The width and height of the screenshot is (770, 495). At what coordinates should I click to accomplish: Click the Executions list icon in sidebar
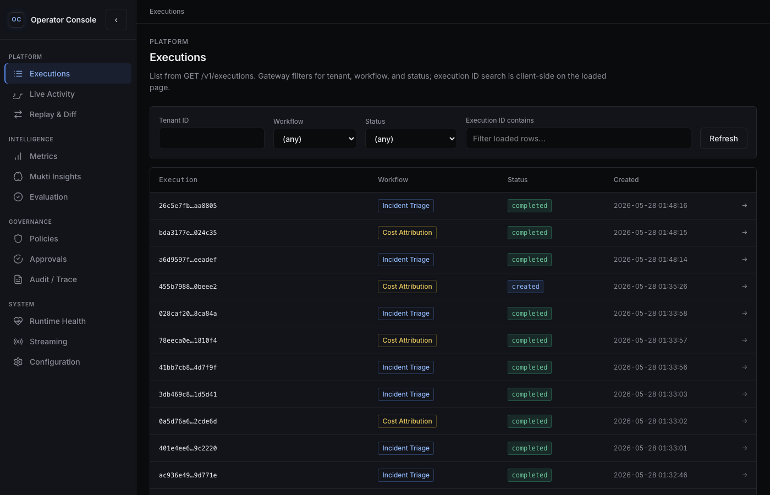coord(18,74)
